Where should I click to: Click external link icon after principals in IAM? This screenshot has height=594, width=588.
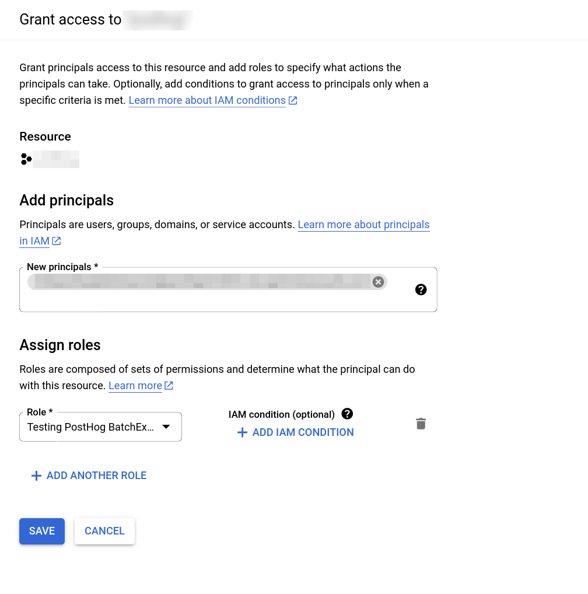coord(56,240)
